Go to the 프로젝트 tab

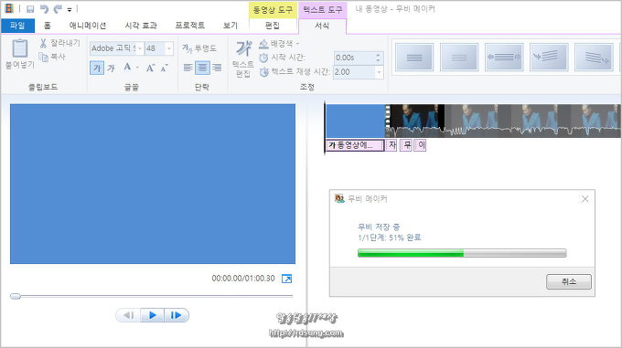(x=189, y=26)
